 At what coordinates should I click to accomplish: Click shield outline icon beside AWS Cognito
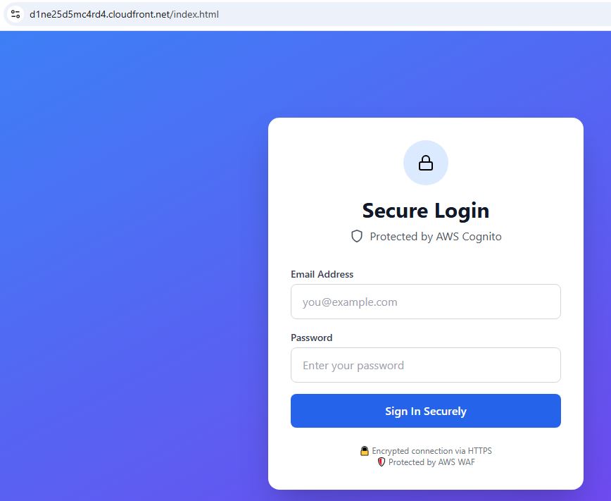357,236
